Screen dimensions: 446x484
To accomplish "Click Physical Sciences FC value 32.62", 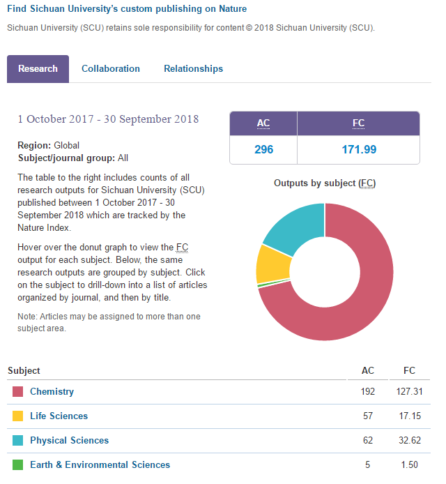I will click(x=410, y=440).
